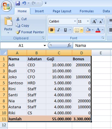Select the cell containing CTO
The width and height of the screenshot is (112, 129).
click(x=36, y=71)
